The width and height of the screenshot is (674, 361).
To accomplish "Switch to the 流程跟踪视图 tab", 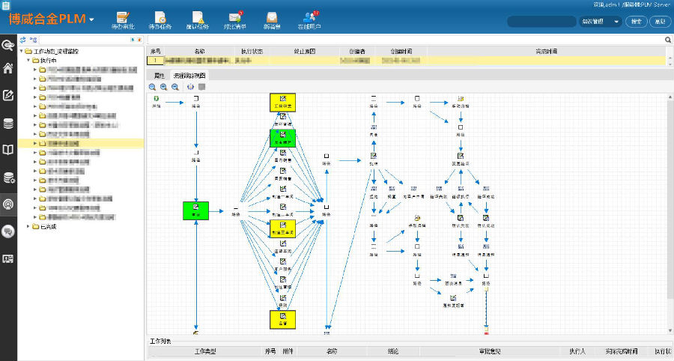I will click(189, 76).
